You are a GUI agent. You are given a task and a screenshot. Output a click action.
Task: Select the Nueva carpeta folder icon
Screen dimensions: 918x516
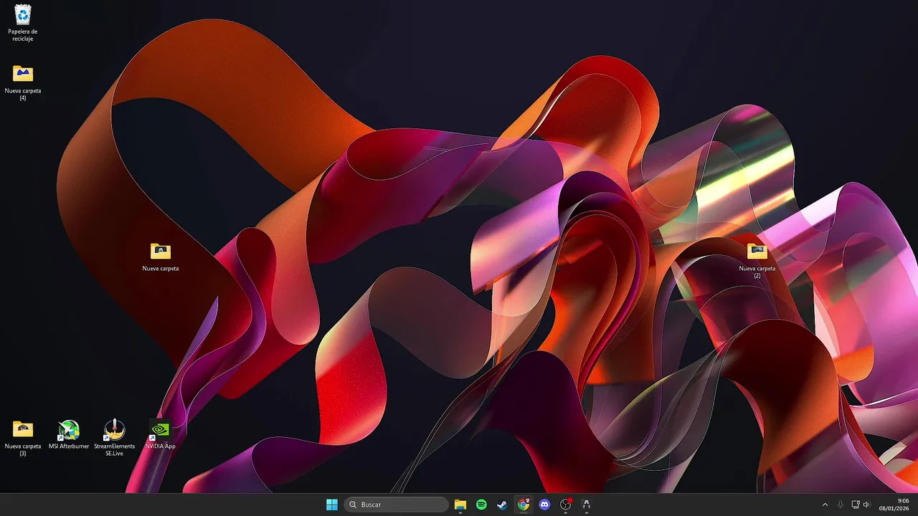pyautogui.click(x=161, y=252)
